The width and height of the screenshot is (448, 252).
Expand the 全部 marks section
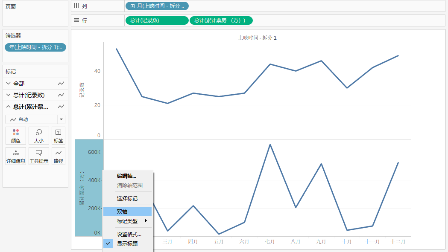point(8,84)
